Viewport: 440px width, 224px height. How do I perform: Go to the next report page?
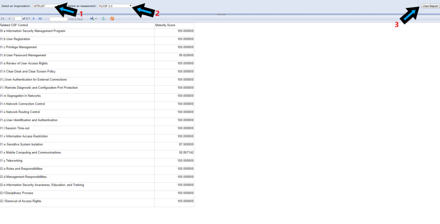[x=34, y=18]
